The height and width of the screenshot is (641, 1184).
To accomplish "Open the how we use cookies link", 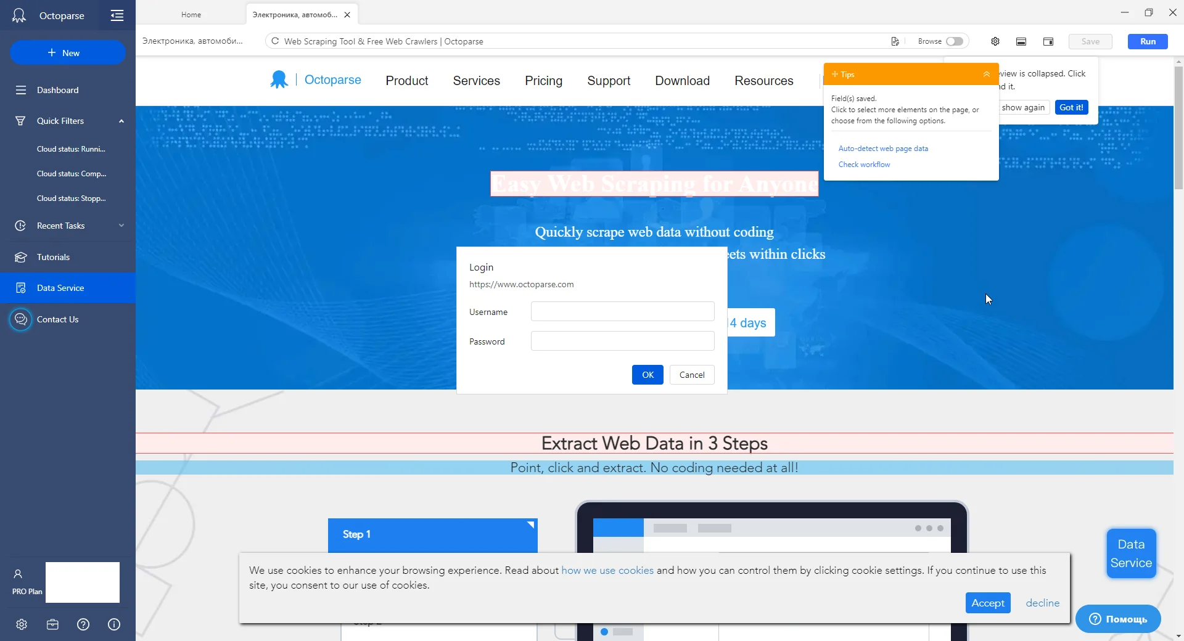I will click(607, 570).
